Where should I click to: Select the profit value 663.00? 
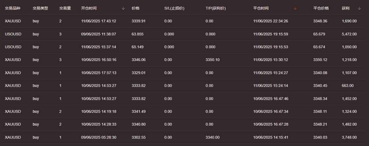point(347,86)
